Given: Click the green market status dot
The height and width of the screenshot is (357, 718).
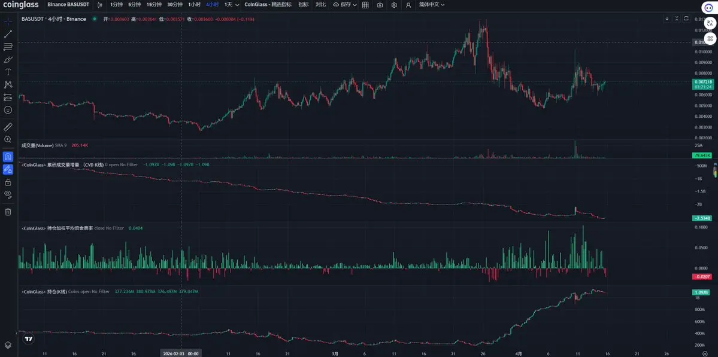Looking at the screenshot, I should tap(95, 19).
